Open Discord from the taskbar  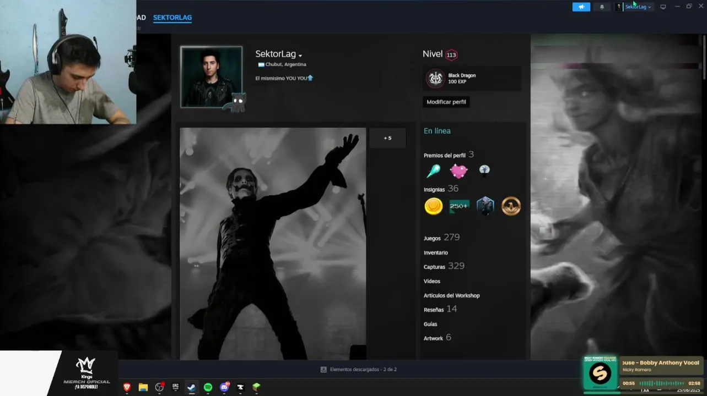224,387
